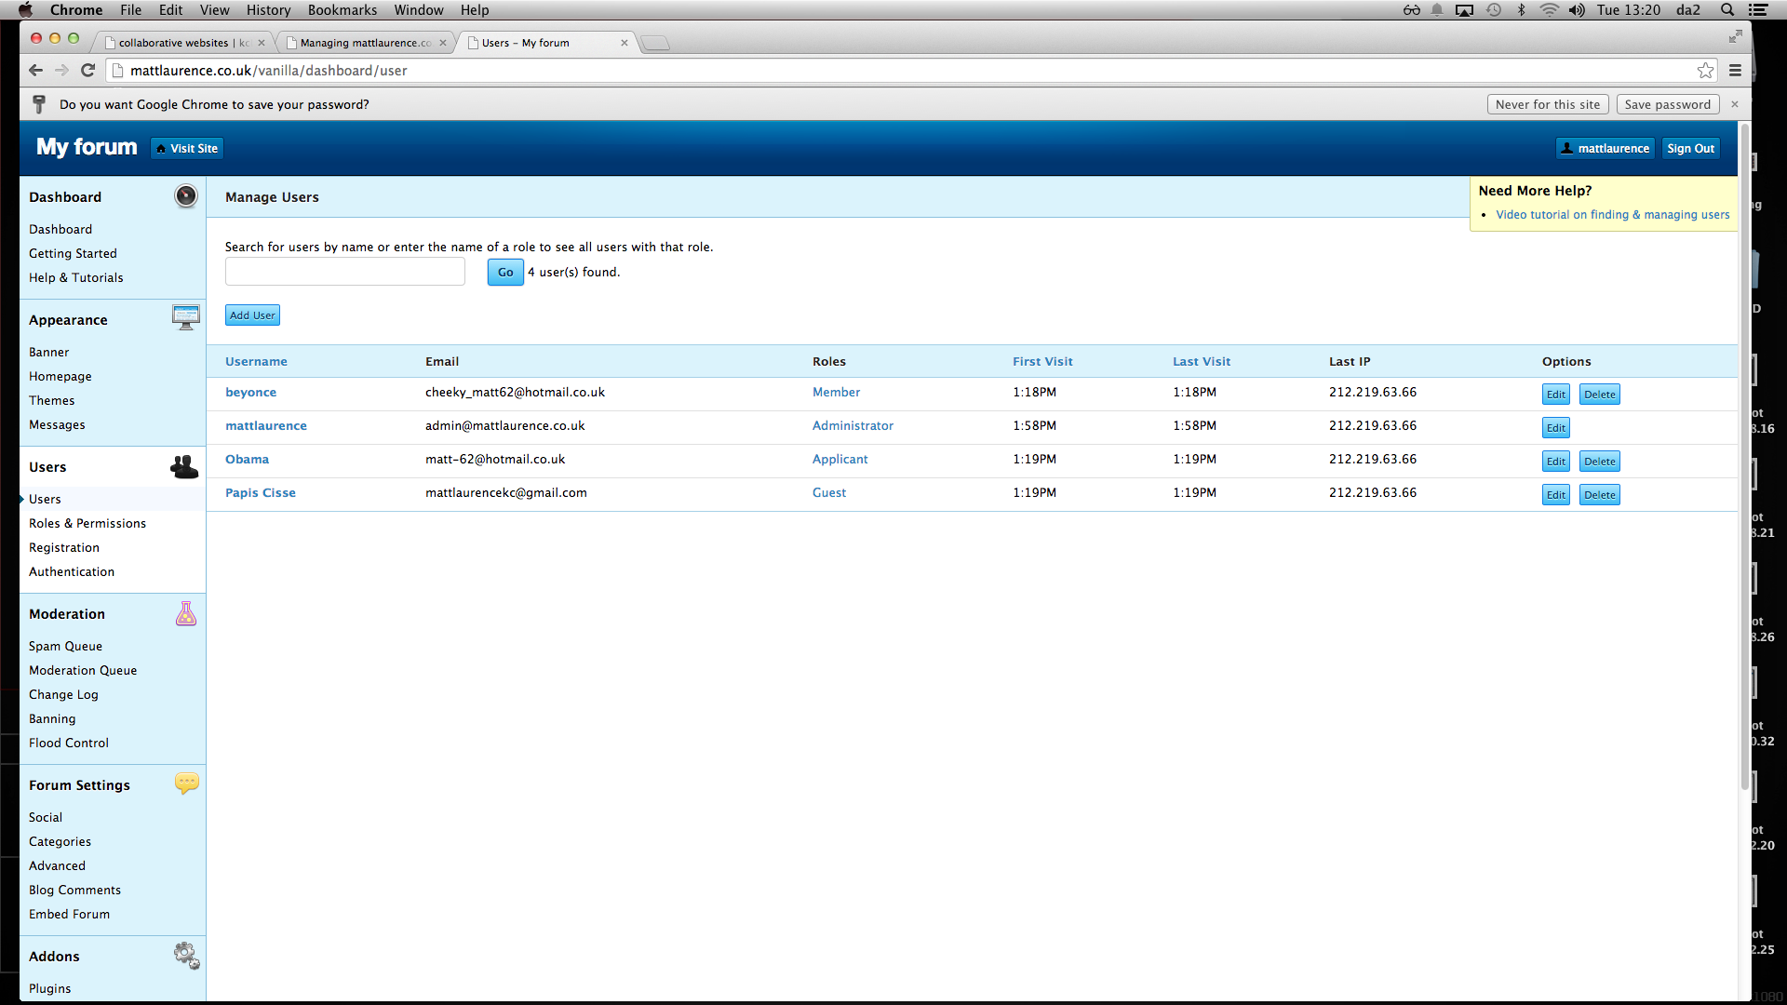
Task: Click the Dashboard section gauge icon
Action: pyautogui.click(x=186, y=196)
